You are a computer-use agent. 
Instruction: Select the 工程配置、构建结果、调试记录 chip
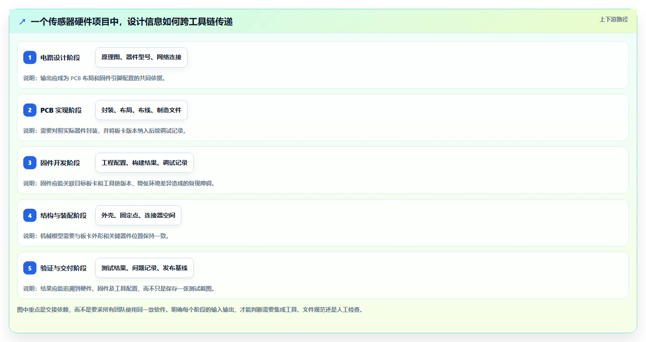coord(144,163)
